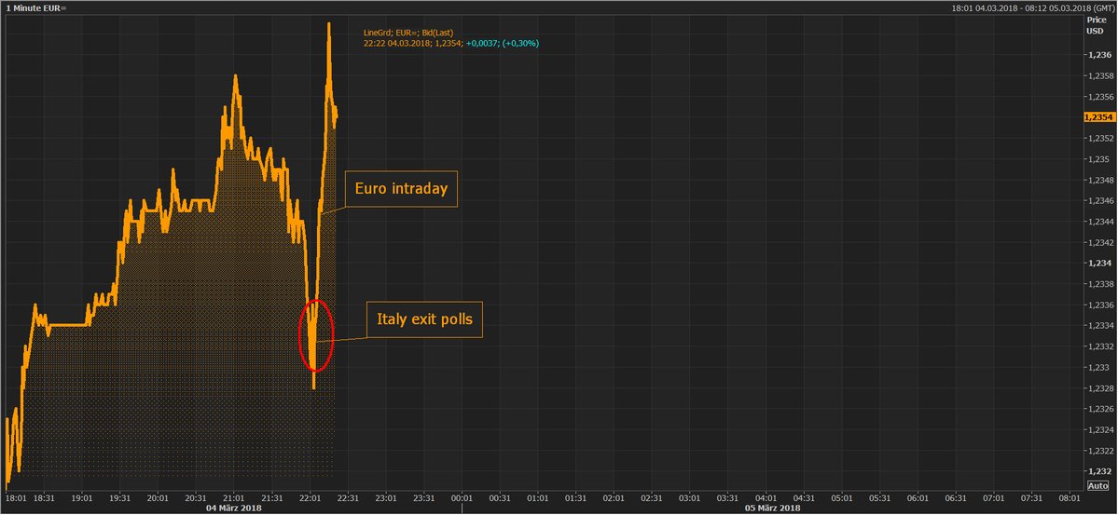Viewport: 1118px width, 515px height.
Task: Click the 05:31 time axis label
Action: (x=880, y=499)
